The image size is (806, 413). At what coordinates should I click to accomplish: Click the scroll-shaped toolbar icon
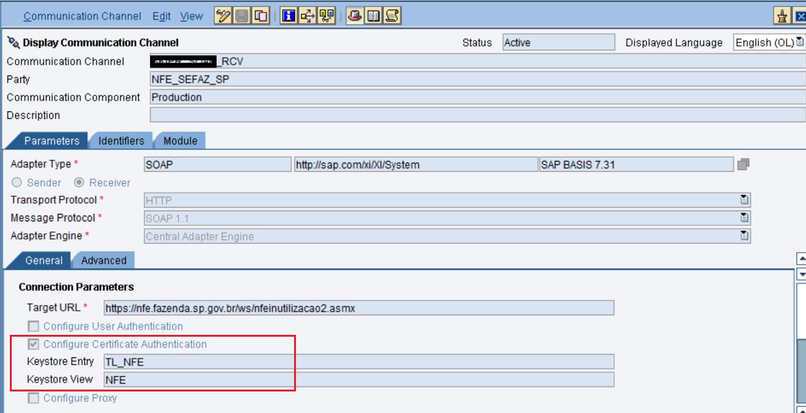click(x=392, y=16)
